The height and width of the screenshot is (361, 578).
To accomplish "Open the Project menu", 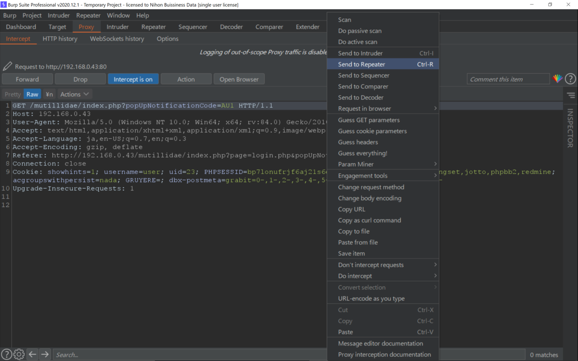I will click(32, 15).
